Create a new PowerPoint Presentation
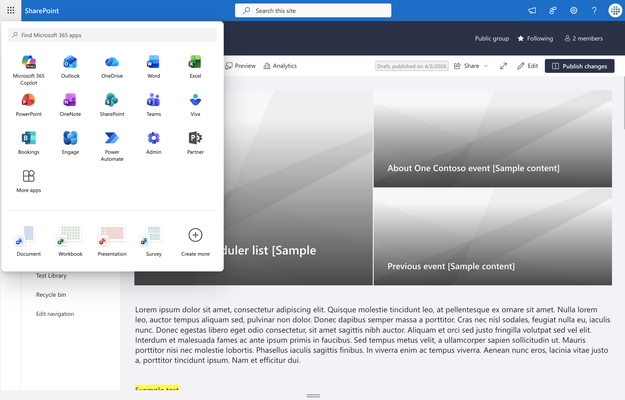 point(112,240)
